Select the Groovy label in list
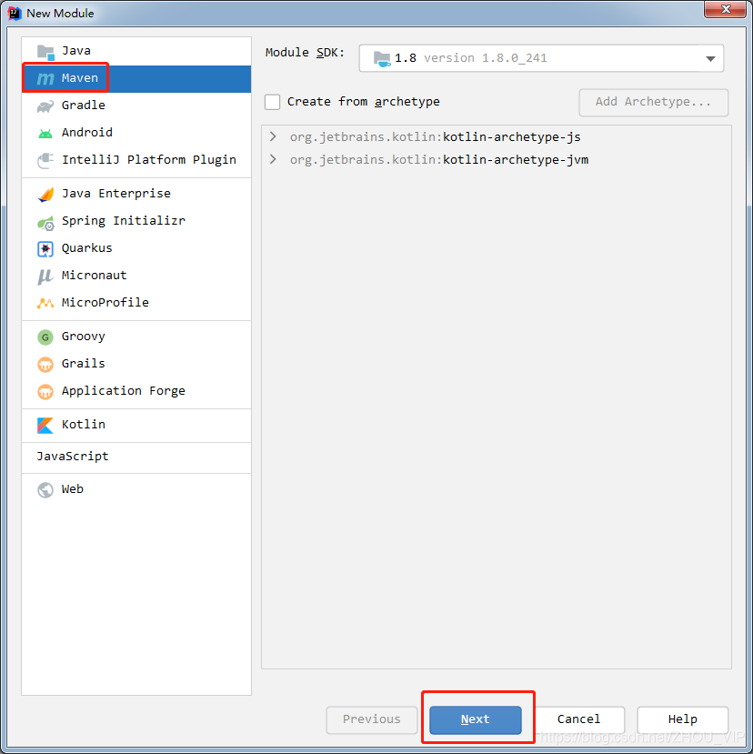 click(83, 337)
